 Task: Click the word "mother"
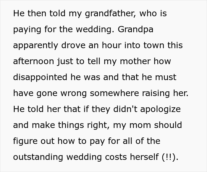coord(135,61)
